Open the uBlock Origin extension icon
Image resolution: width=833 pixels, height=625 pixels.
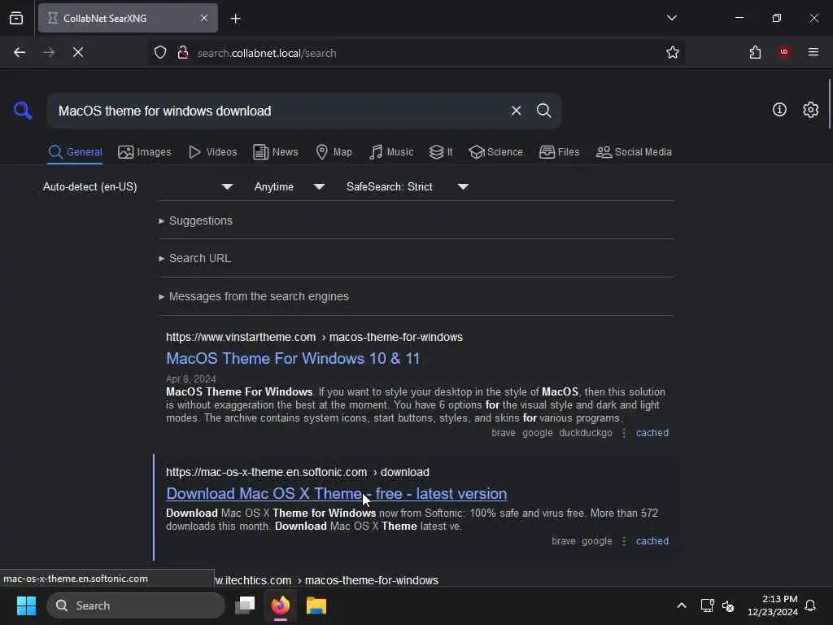click(x=783, y=52)
